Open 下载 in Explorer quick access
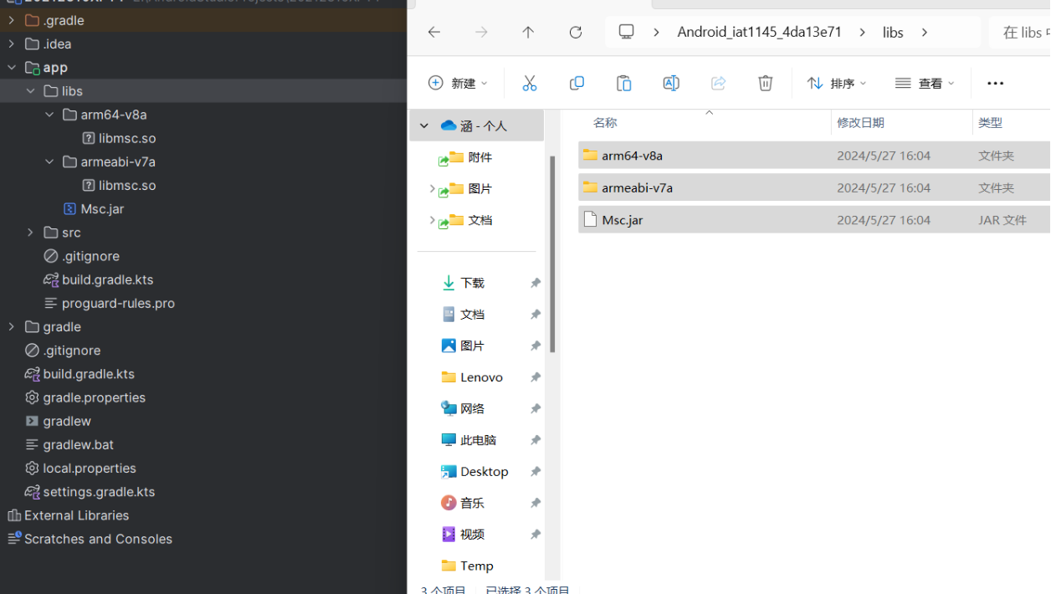 coord(472,283)
